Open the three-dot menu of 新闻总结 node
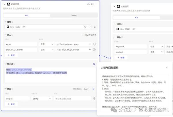173x117 pixels. tap(96, 4)
